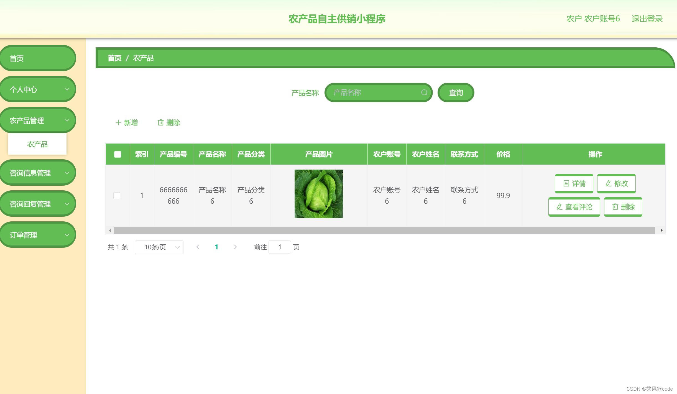Screen dimensions: 677x394
Task: Click the row delete trash icon in 操作 column
Action: [x=615, y=207]
